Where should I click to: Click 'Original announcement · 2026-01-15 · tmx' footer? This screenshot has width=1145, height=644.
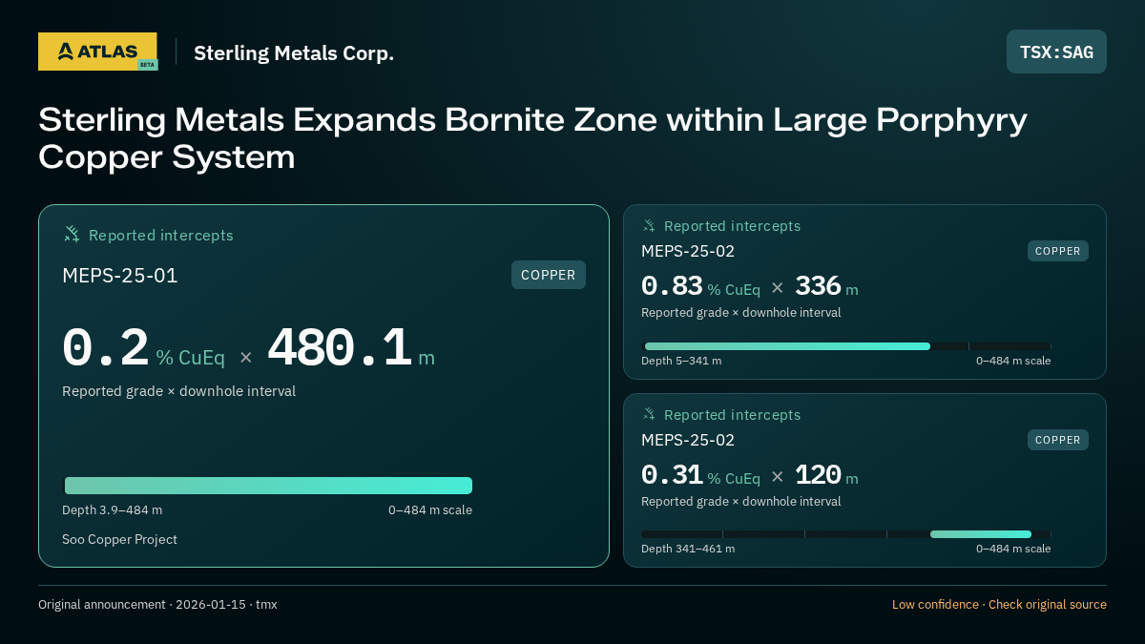[x=157, y=604]
